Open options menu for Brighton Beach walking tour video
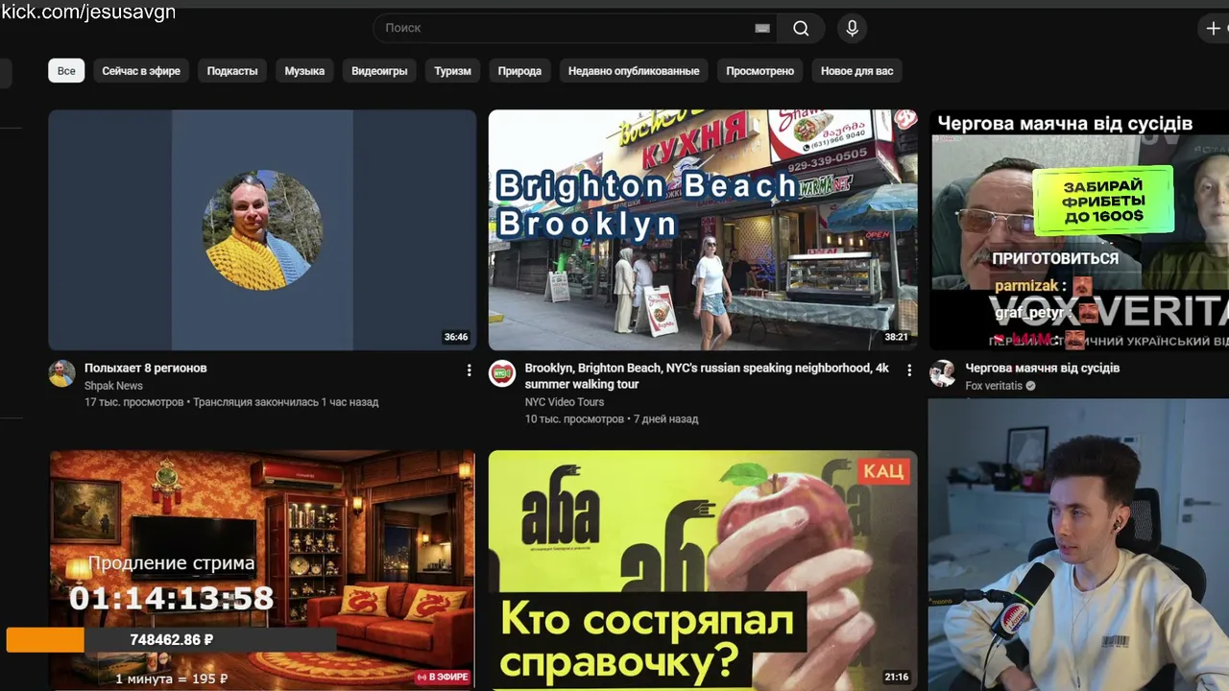The width and height of the screenshot is (1229, 691). 909,370
